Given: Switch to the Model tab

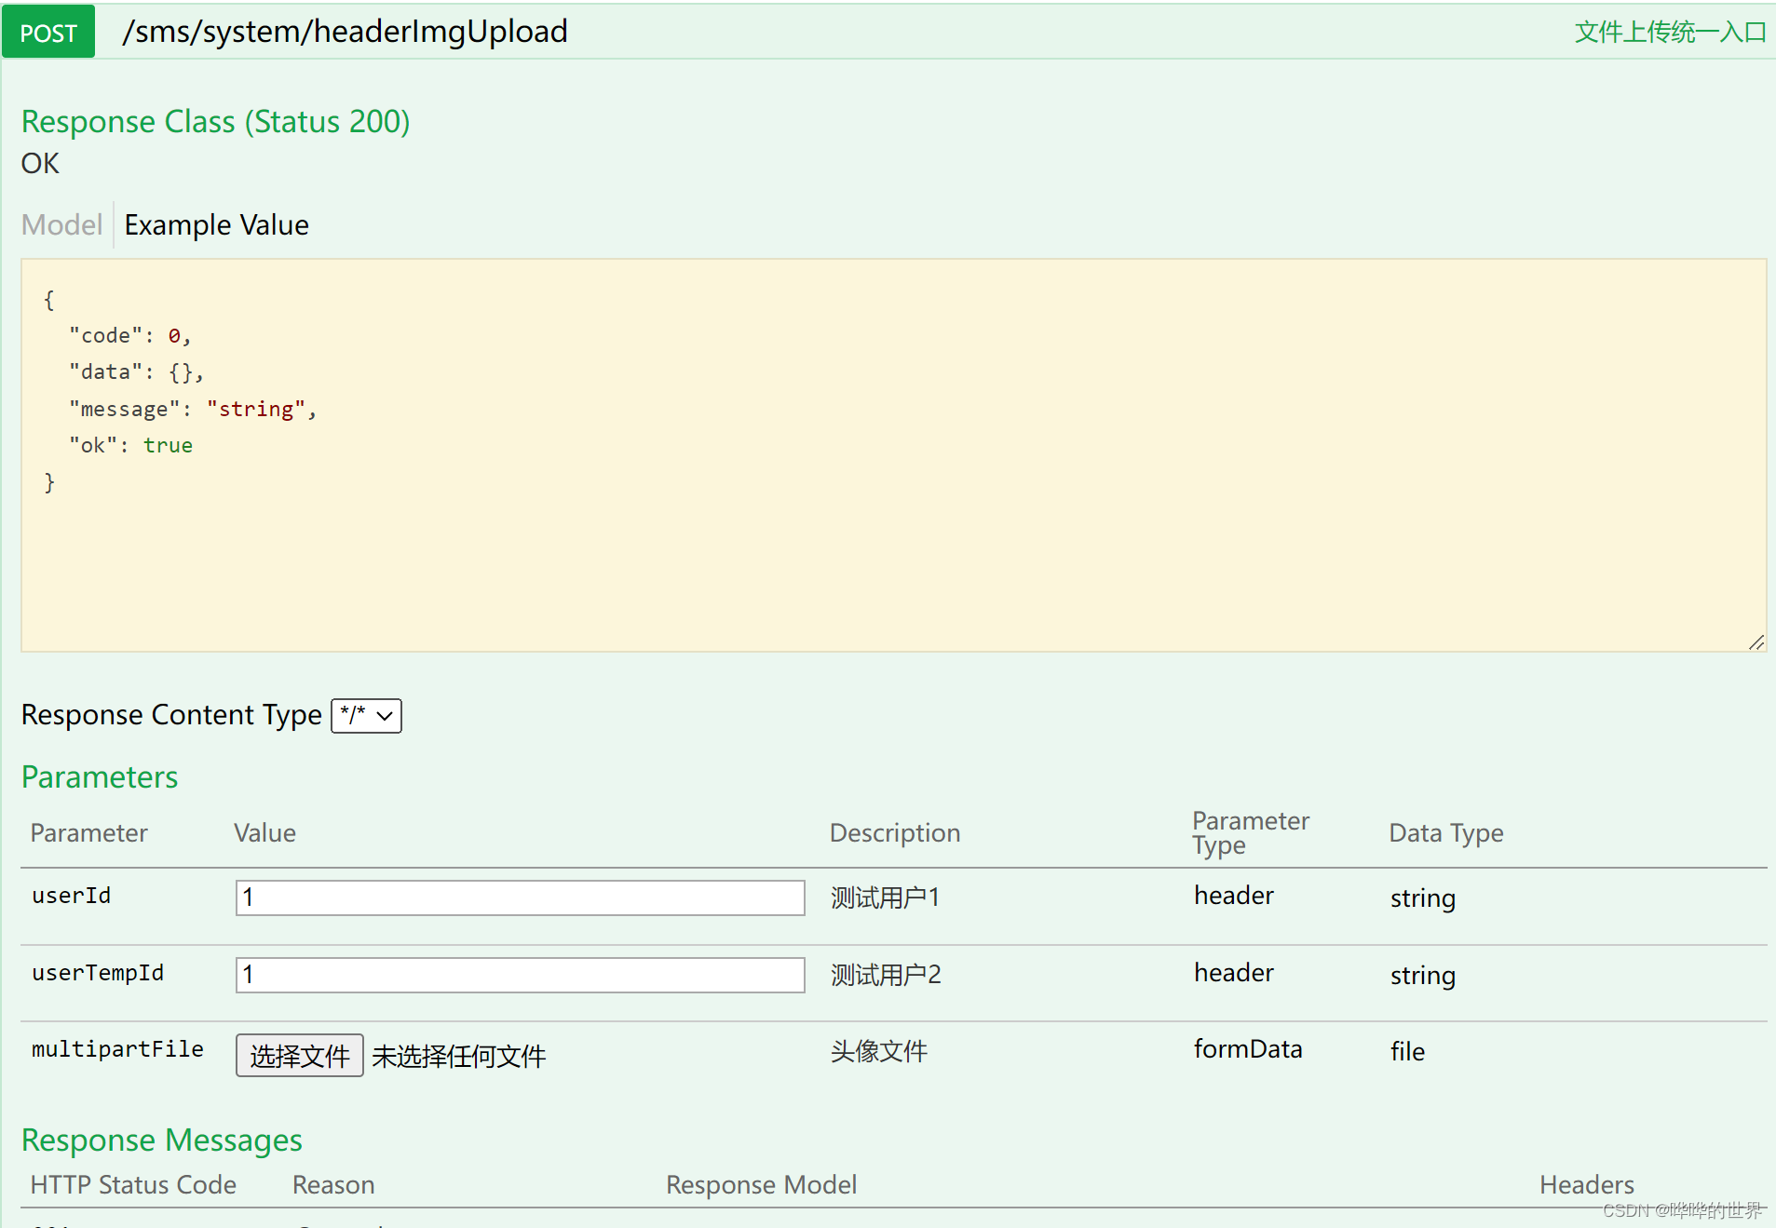Looking at the screenshot, I should (61, 224).
